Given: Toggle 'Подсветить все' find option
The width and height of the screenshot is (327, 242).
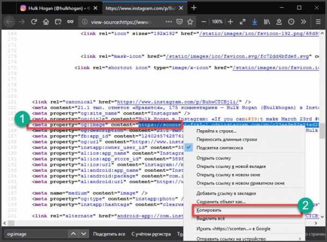Looking at the screenshot, I should (109, 234).
